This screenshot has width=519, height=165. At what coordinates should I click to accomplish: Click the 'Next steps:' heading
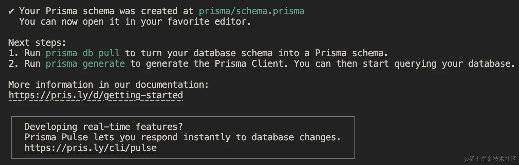(37, 43)
